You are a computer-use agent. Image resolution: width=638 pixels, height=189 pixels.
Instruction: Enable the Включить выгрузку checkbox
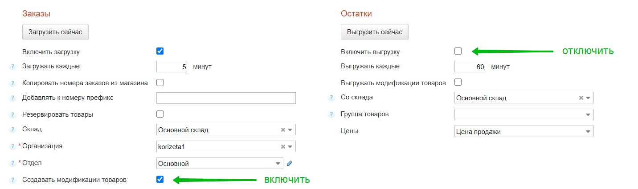(458, 51)
